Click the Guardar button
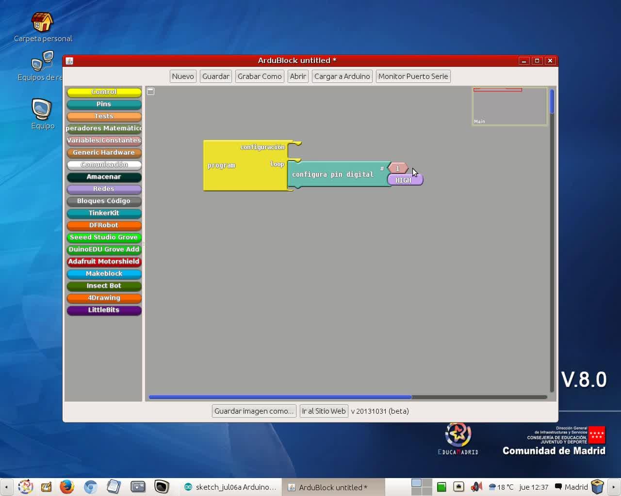Image resolution: width=621 pixels, height=496 pixels. (215, 77)
